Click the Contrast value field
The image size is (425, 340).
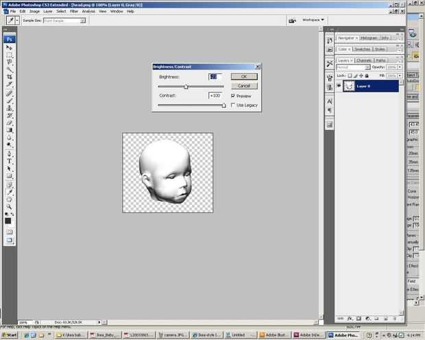(215, 95)
